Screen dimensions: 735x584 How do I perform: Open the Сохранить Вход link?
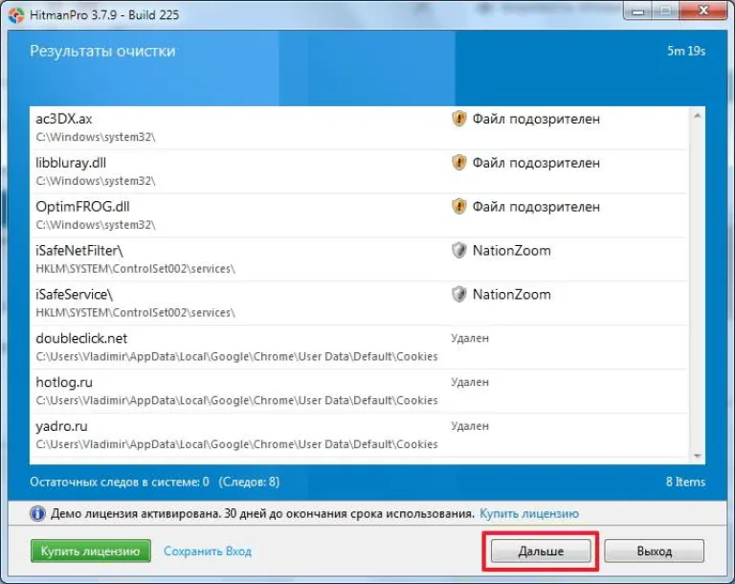pos(208,551)
